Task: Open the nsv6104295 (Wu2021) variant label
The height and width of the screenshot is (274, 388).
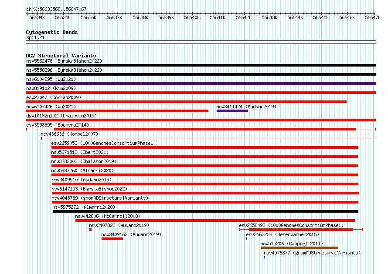Action: point(51,79)
